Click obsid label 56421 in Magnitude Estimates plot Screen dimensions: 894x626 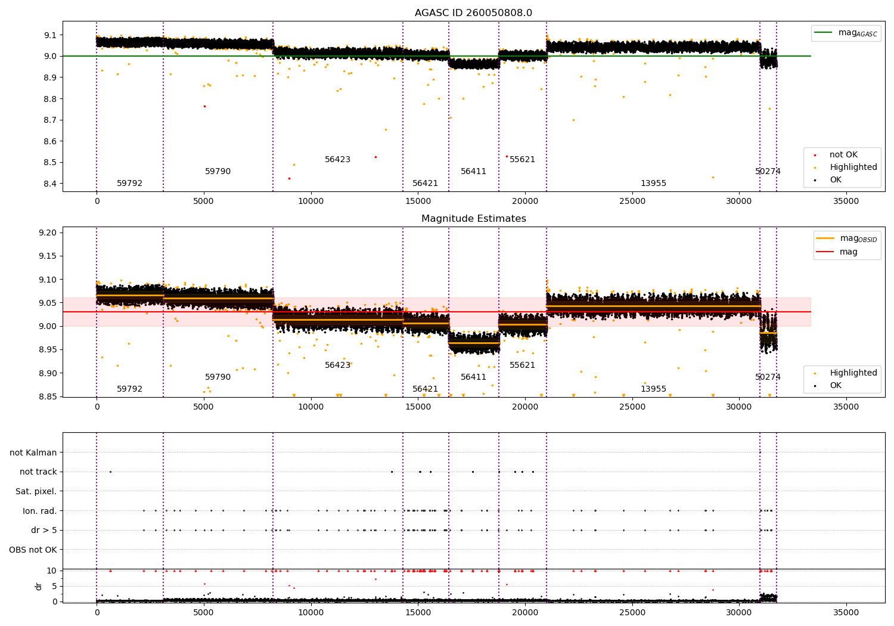[x=425, y=389]
